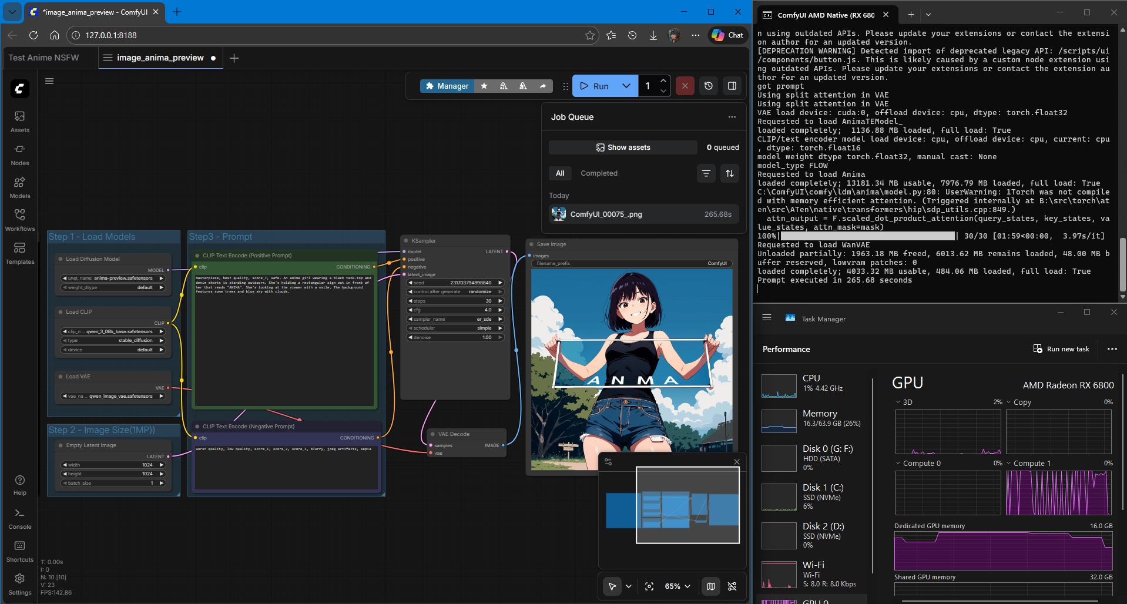Increase the batch count stepper

tap(663, 81)
